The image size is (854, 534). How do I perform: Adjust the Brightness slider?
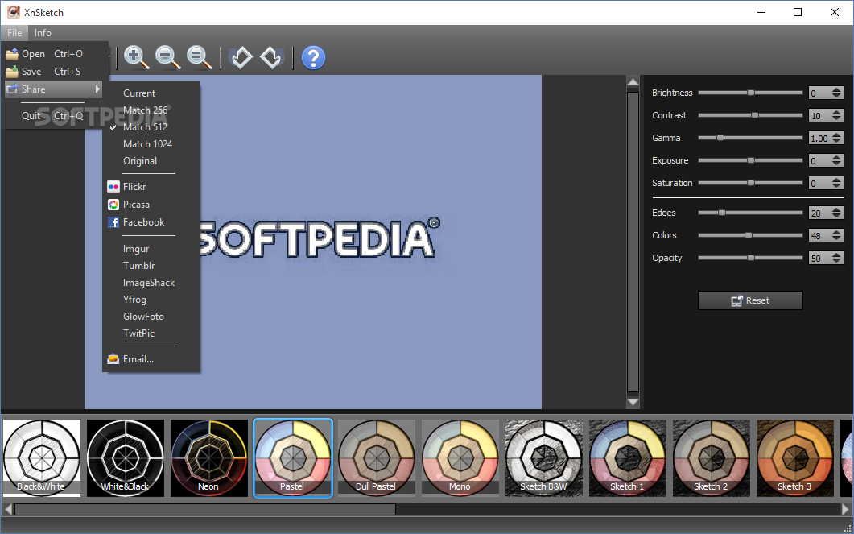pyautogui.click(x=750, y=93)
